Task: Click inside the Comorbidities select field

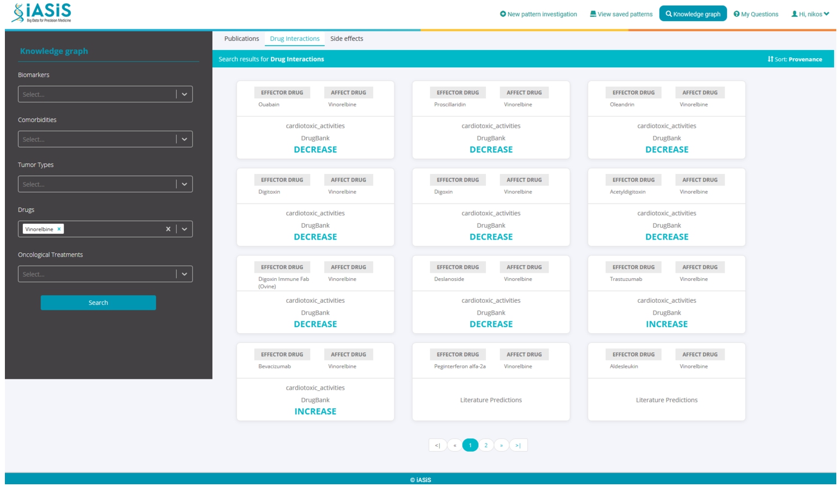Action: pos(105,139)
